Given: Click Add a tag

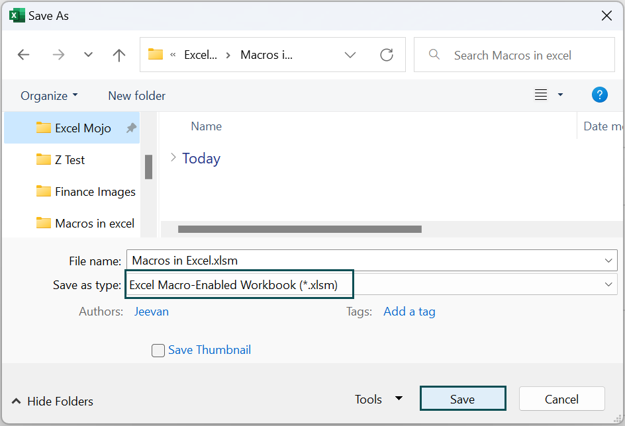Looking at the screenshot, I should click(x=409, y=312).
